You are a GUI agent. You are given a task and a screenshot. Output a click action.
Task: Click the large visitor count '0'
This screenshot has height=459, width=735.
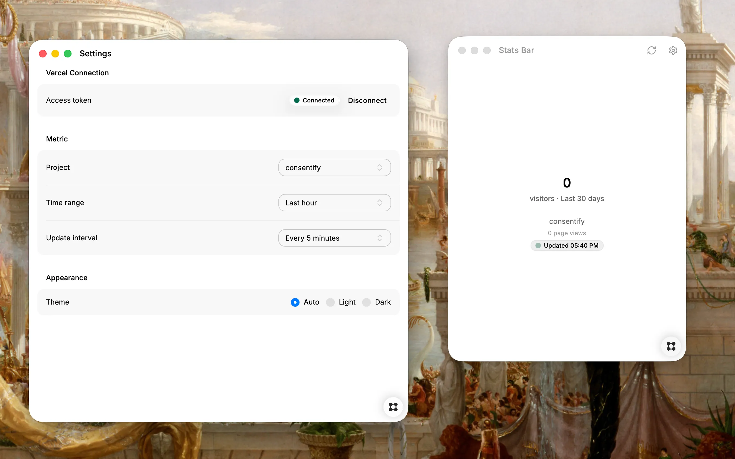(x=567, y=183)
